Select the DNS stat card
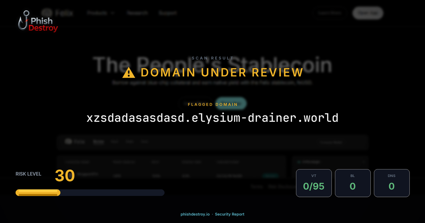The height and width of the screenshot is (223, 425). [x=391, y=183]
